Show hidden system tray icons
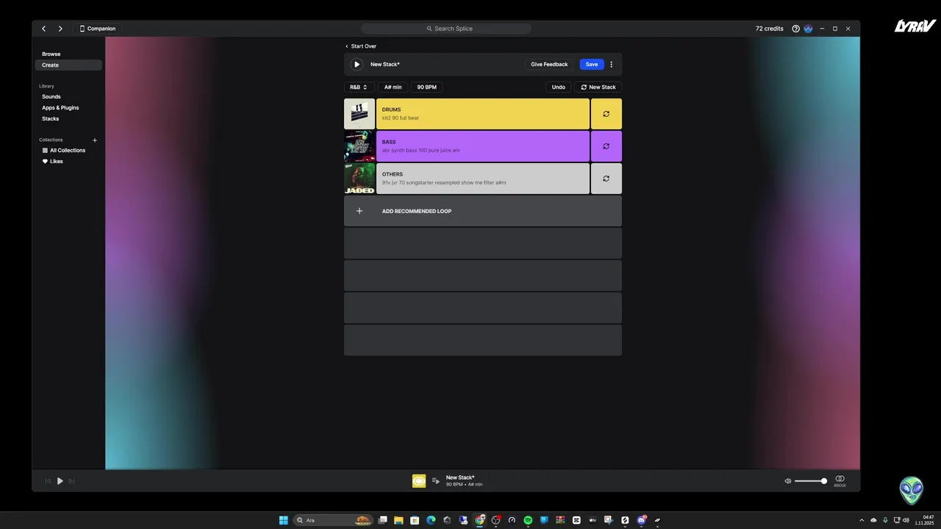Viewport: 941px width, 529px height. coord(862,520)
